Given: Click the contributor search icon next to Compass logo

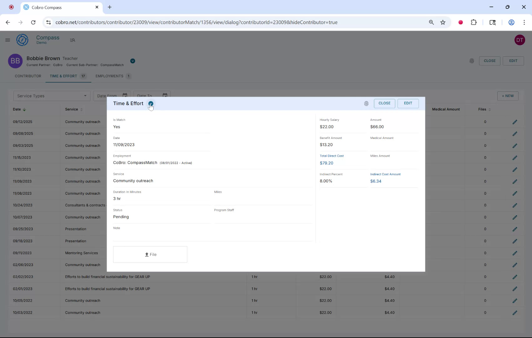Looking at the screenshot, I should 72,40.
